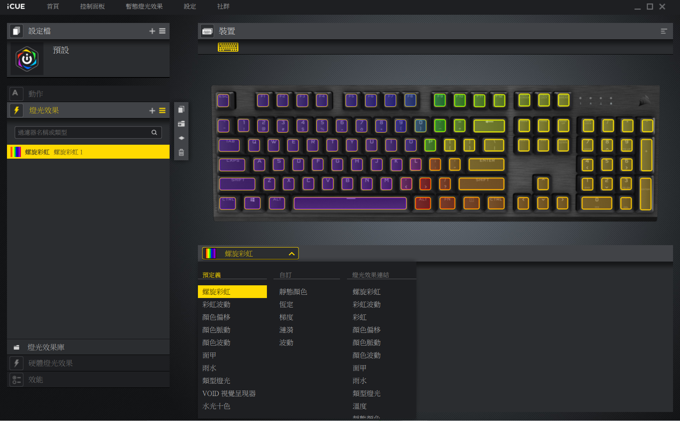The image size is (680, 421).
Task: Select custom 漣漪 effect
Action: 286,330
